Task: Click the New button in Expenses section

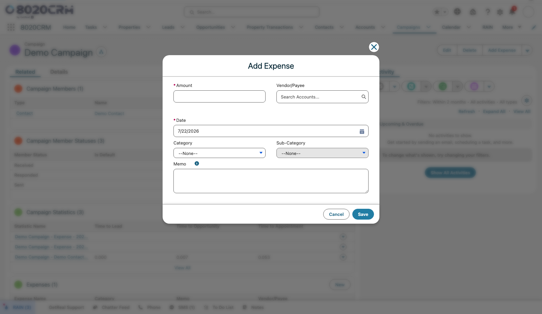Action: 340,285
